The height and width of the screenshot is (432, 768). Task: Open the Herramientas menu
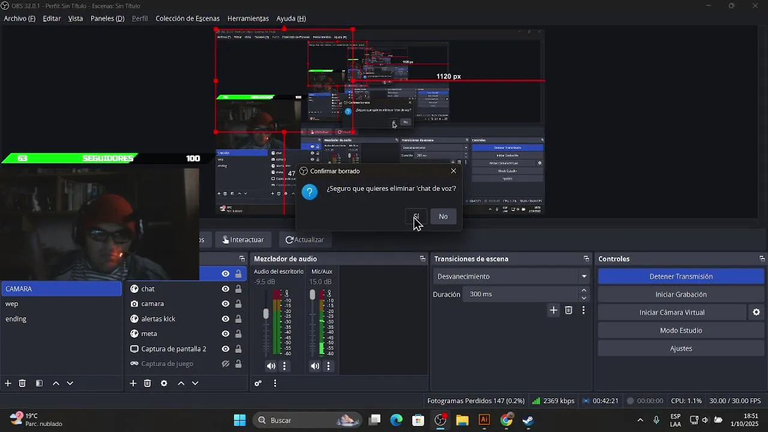click(248, 19)
